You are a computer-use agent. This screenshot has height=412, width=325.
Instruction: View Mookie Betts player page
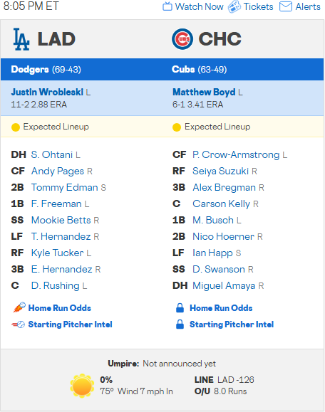(x=61, y=220)
